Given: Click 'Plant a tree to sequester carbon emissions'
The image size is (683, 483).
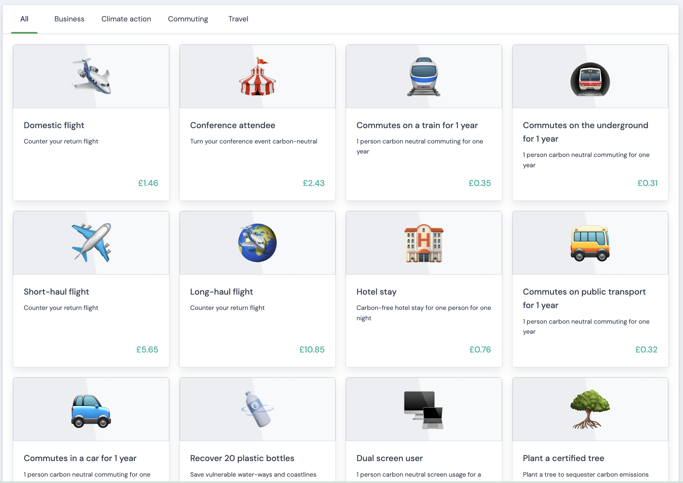Looking at the screenshot, I should coord(586,474).
